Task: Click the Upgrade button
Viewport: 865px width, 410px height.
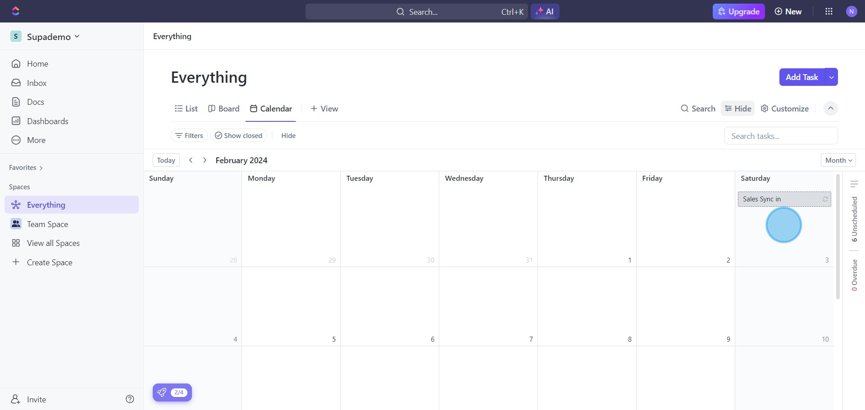Action: (739, 12)
